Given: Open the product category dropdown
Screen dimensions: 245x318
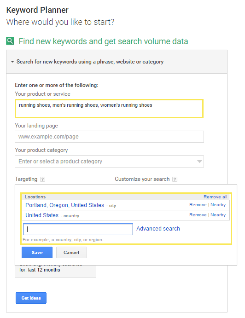Looking at the screenshot, I should [x=109, y=162].
